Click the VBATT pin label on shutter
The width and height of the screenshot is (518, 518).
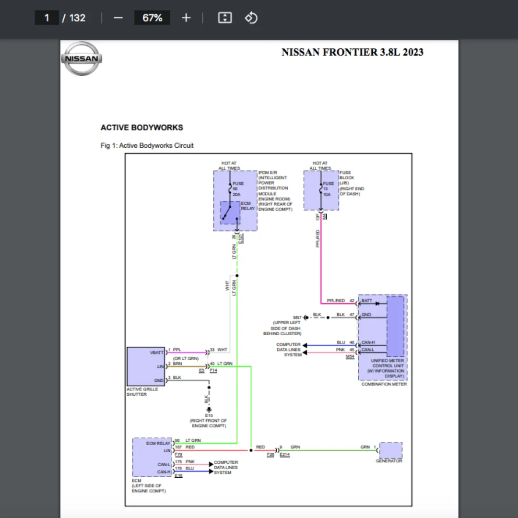(x=156, y=353)
